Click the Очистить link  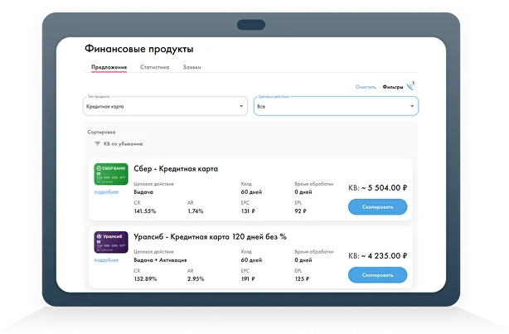click(366, 87)
